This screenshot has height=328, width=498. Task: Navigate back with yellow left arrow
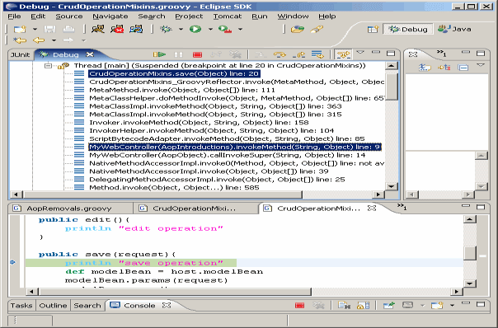pyautogui.click(x=39, y=40)
